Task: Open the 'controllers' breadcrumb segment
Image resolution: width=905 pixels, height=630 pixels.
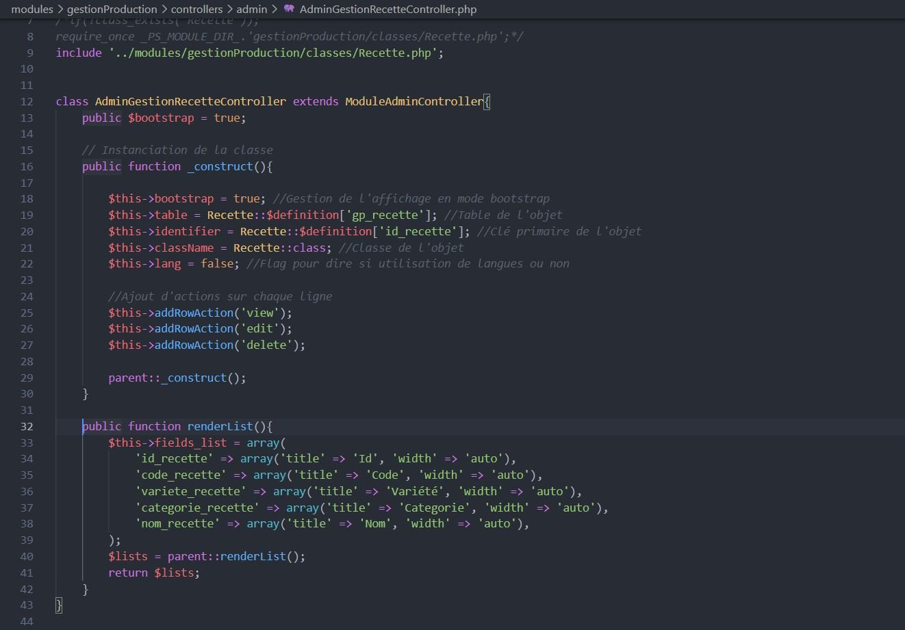Action: [196, 10]
